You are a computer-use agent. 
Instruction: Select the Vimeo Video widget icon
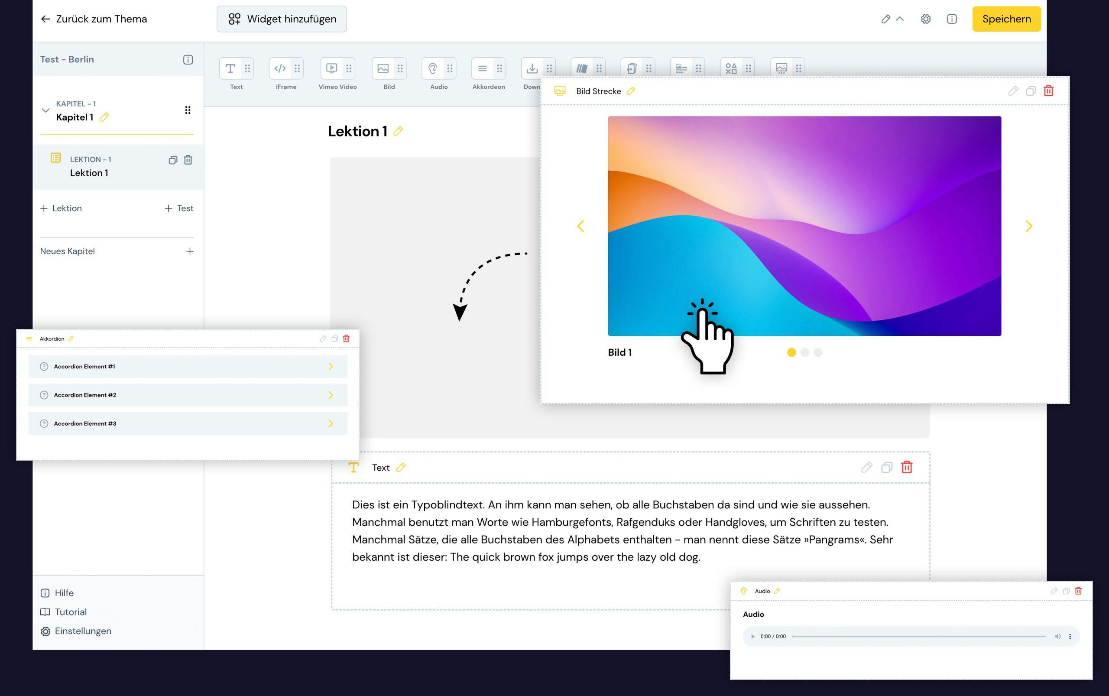tap(331, 68)
